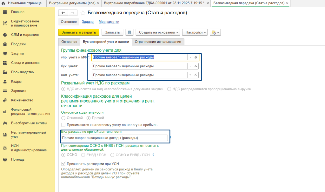
Task: Click the Вид расхода по прочей деятельности field
Action: click(114, 138)
